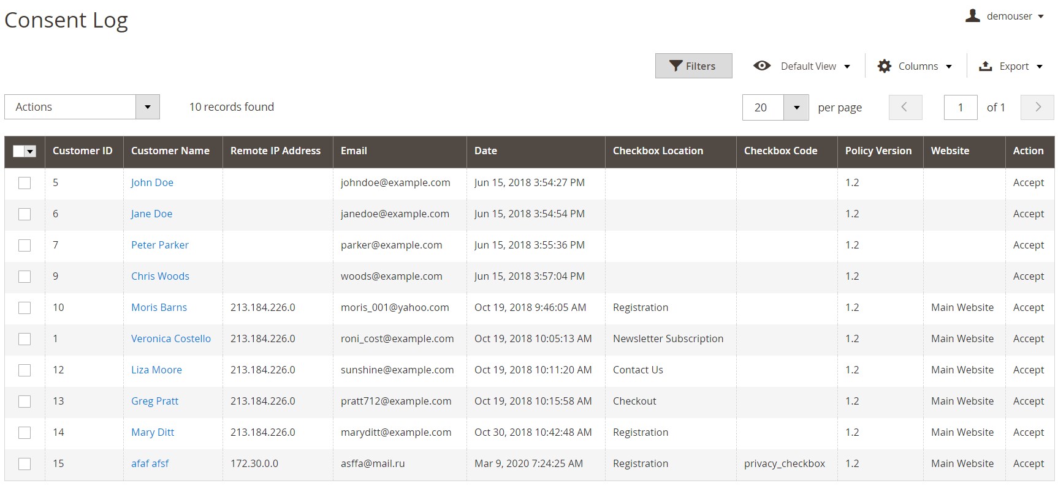Viewport: 1058px width, 486px height.
Task: Go to the previous page arrow
Action: pos(905,107)
